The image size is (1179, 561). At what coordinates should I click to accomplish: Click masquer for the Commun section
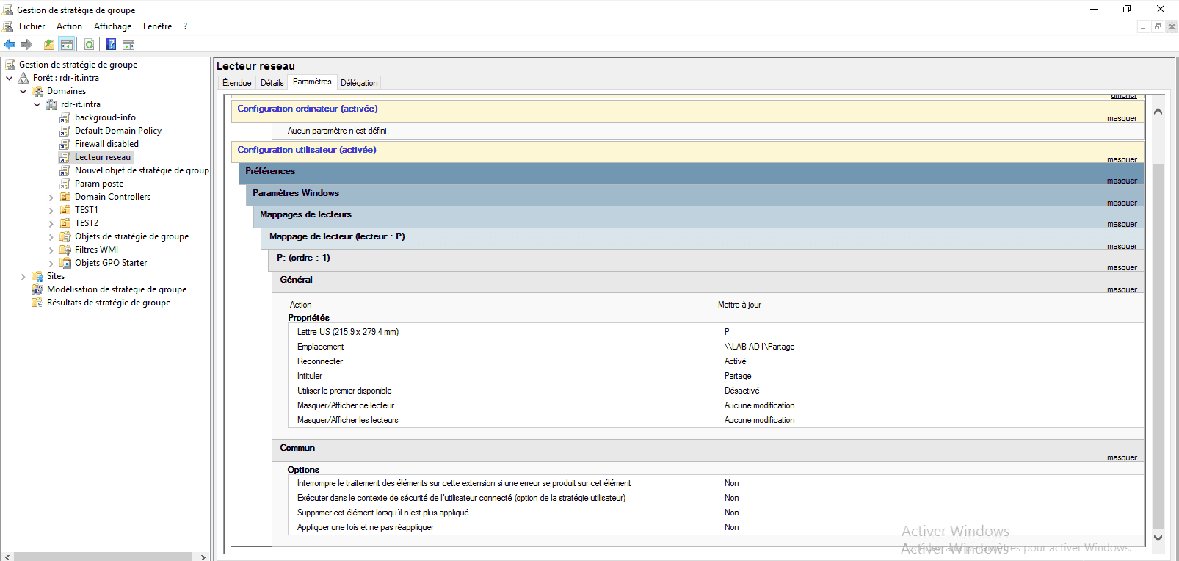point(1122,457)
